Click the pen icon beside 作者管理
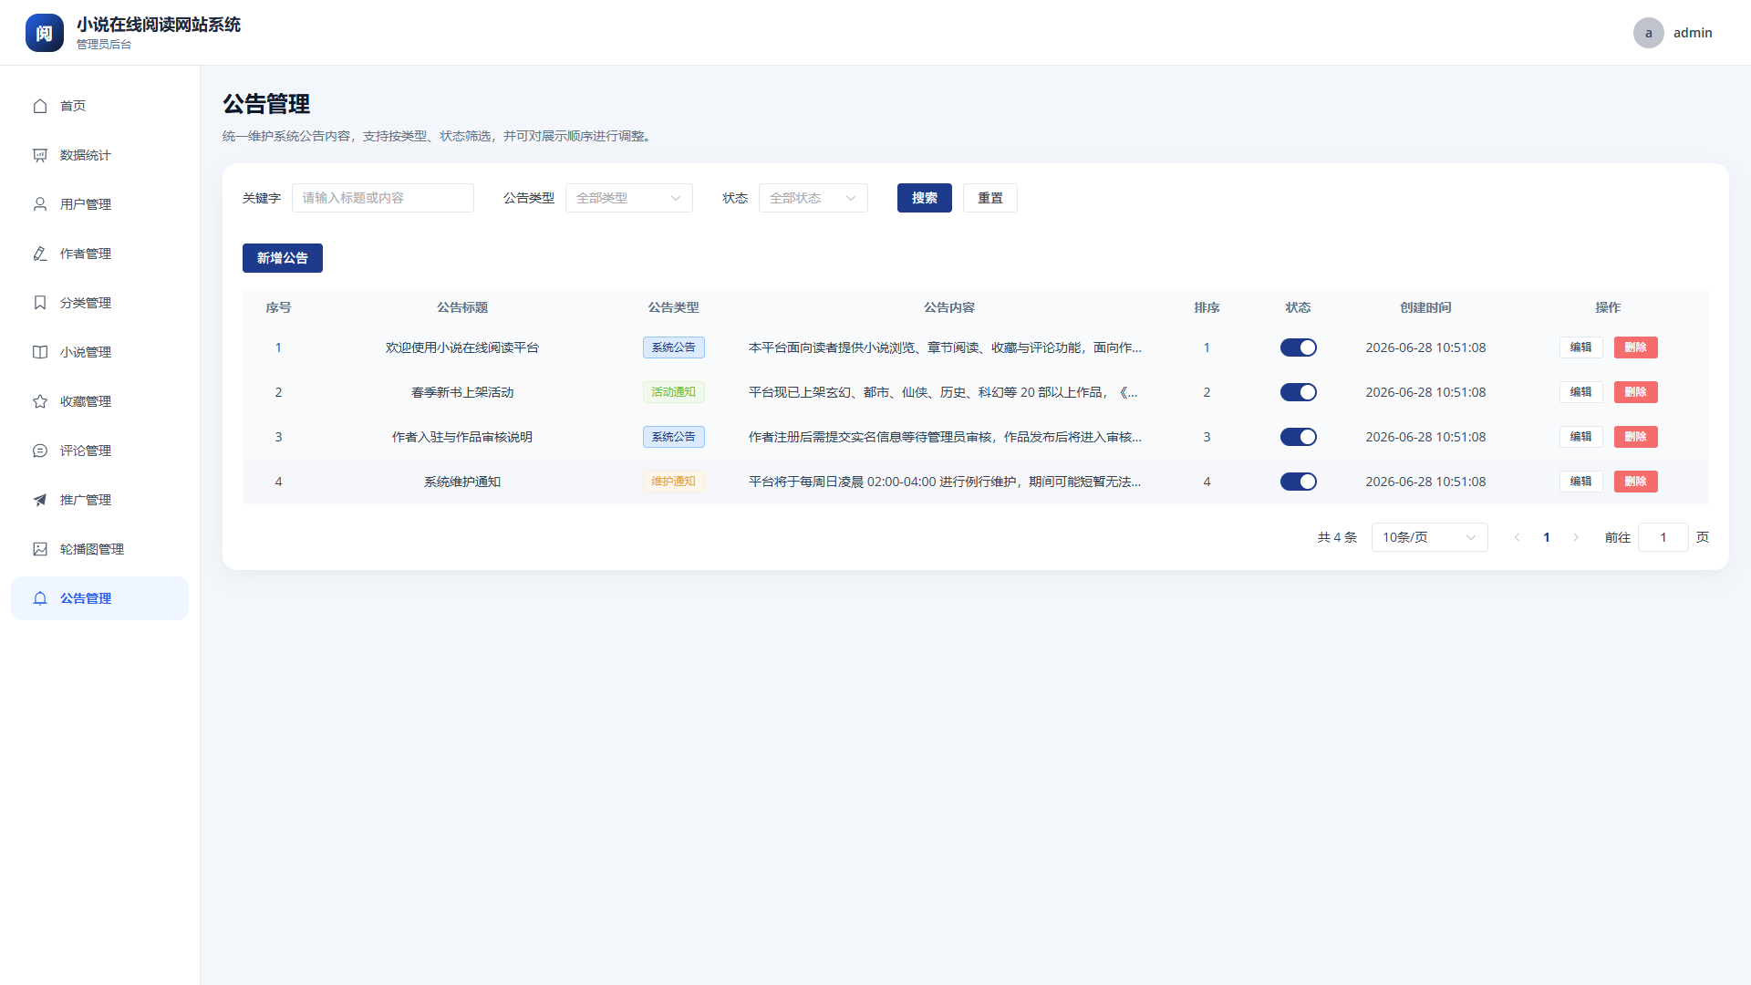 point(40,254)
